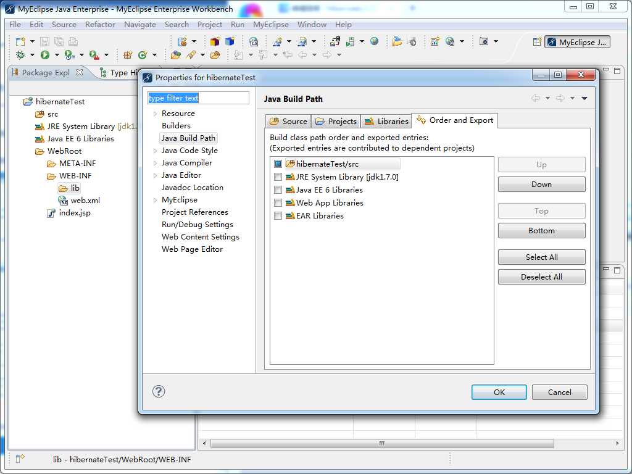Expand the Java Compiler node
The width and height of the screenshot is (632, 474).
(x=155, y=163)
